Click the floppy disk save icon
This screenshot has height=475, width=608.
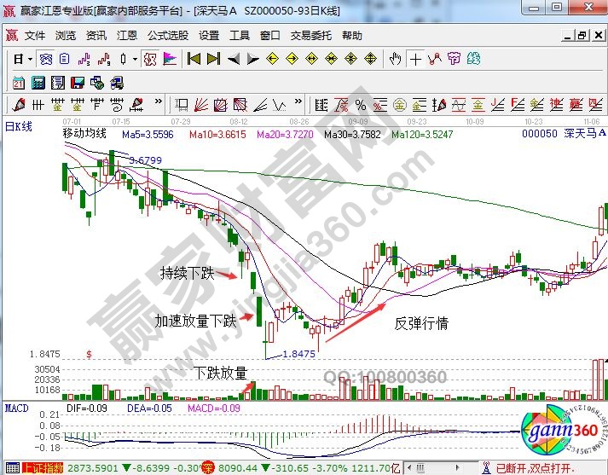tap(77, 83)
